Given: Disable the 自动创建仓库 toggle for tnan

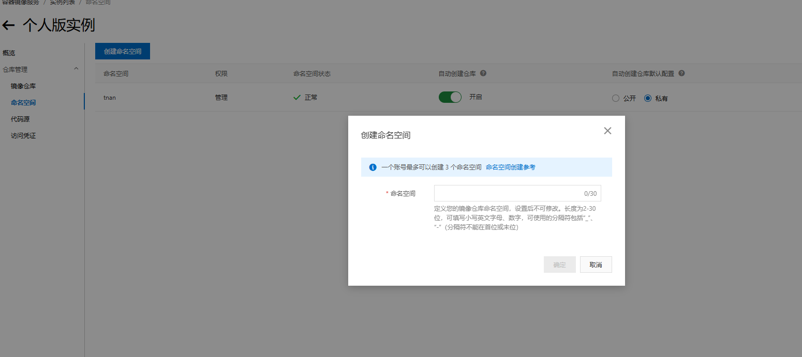Looking at the screenshot, I should coord(450,97).
